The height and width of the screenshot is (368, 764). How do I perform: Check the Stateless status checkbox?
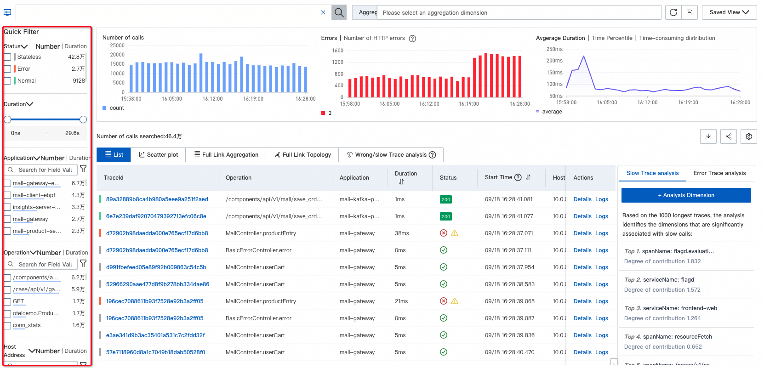click(x=7, y=57)
